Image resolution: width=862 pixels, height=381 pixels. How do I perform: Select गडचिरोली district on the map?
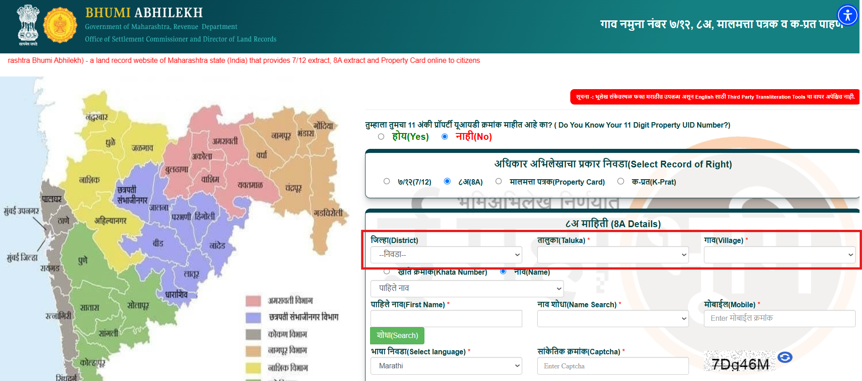coord(328,213)
